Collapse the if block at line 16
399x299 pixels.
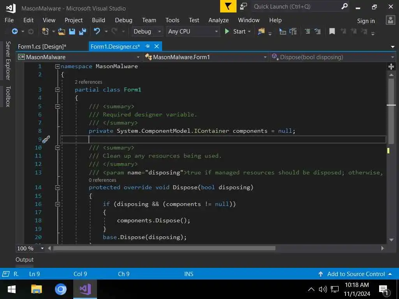(58, 204)
